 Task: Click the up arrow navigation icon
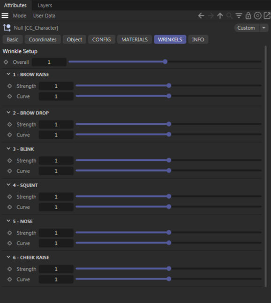[x=220, y=15]
